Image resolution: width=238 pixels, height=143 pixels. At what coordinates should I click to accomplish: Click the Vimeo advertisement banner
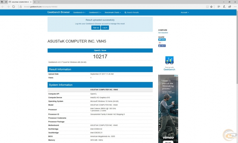168,109
